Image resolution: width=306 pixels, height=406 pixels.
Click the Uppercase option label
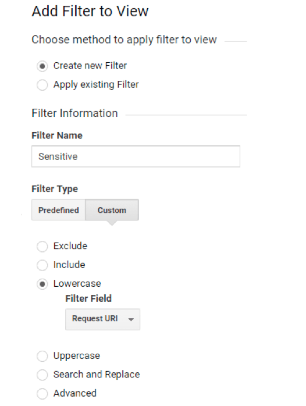coord(77,356)
